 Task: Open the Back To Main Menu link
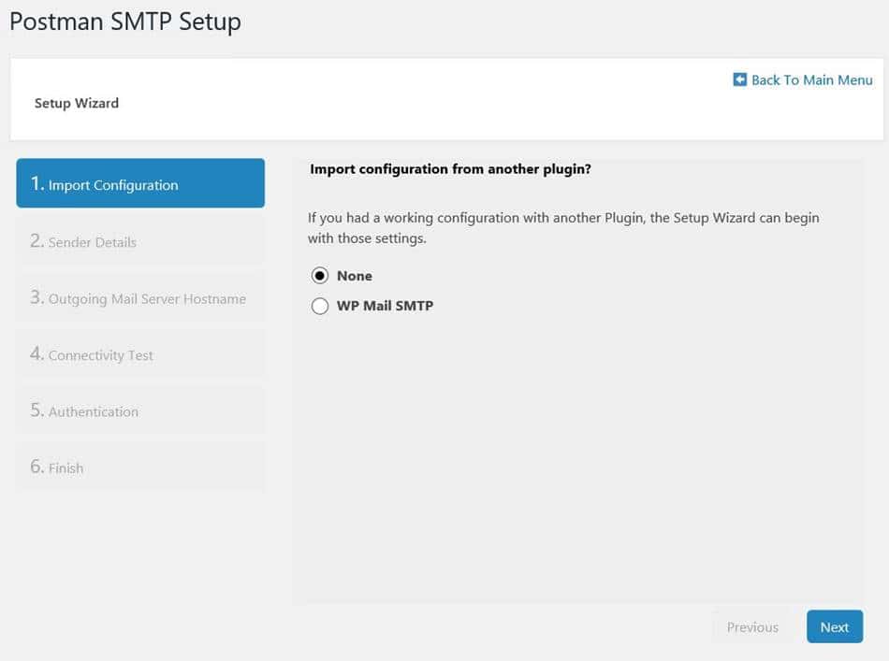(811, 80)
